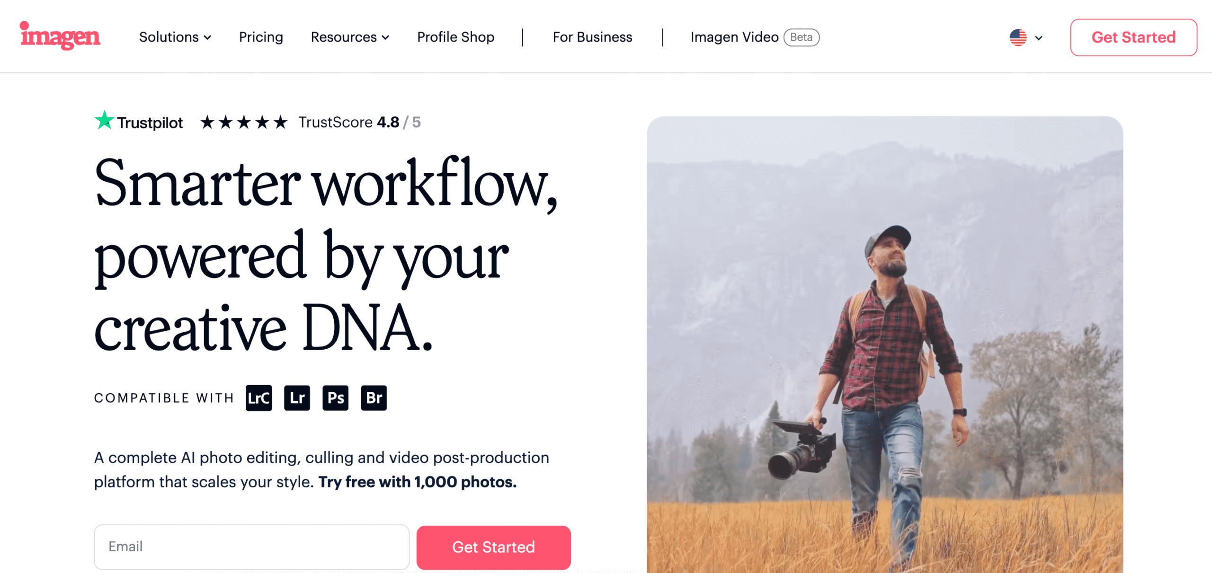Go to Profile Shop
This screenshot has width=1212, height=573.
(455, 37)
